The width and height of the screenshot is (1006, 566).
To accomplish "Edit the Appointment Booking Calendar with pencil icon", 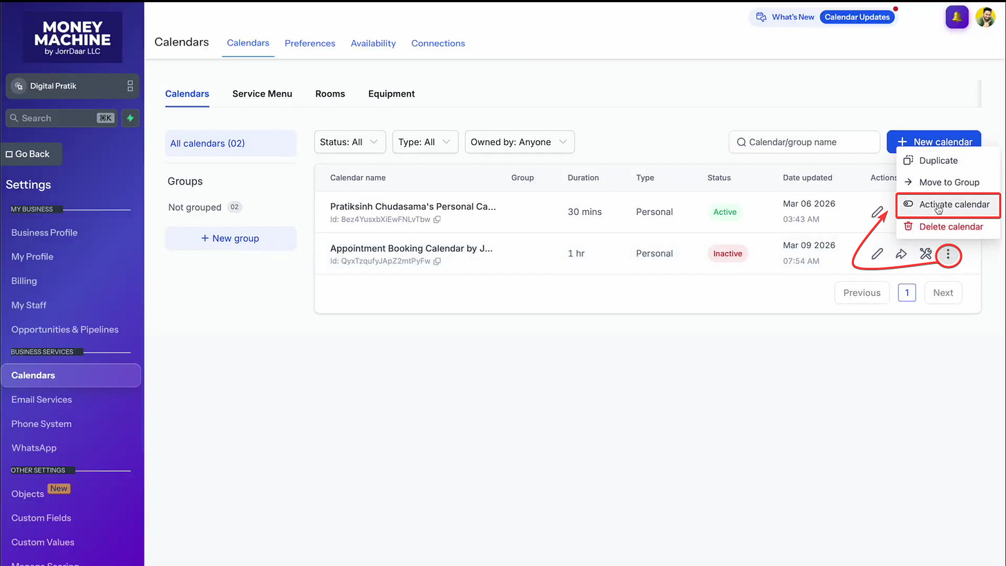I will coord(877,254).
